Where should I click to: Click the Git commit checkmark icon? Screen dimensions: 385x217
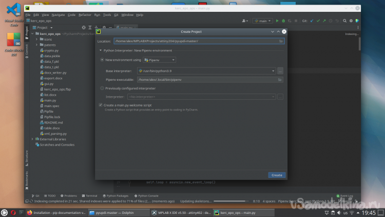(x=318, y=21)
